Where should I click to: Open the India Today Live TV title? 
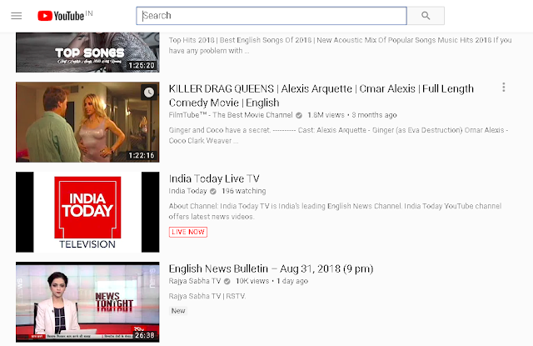coord(214,178)
